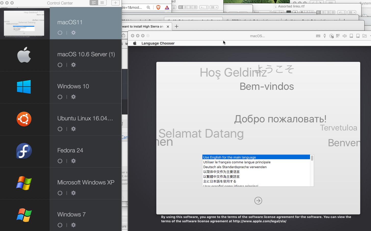The image size is (371, 231).
Task: Open the Language Chooser menu
Action: tap(158, 43)
